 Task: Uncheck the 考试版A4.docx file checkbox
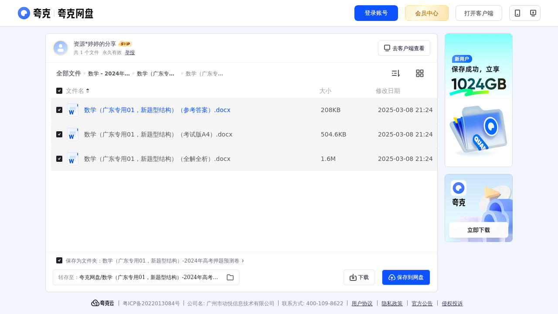click(59, 134)
